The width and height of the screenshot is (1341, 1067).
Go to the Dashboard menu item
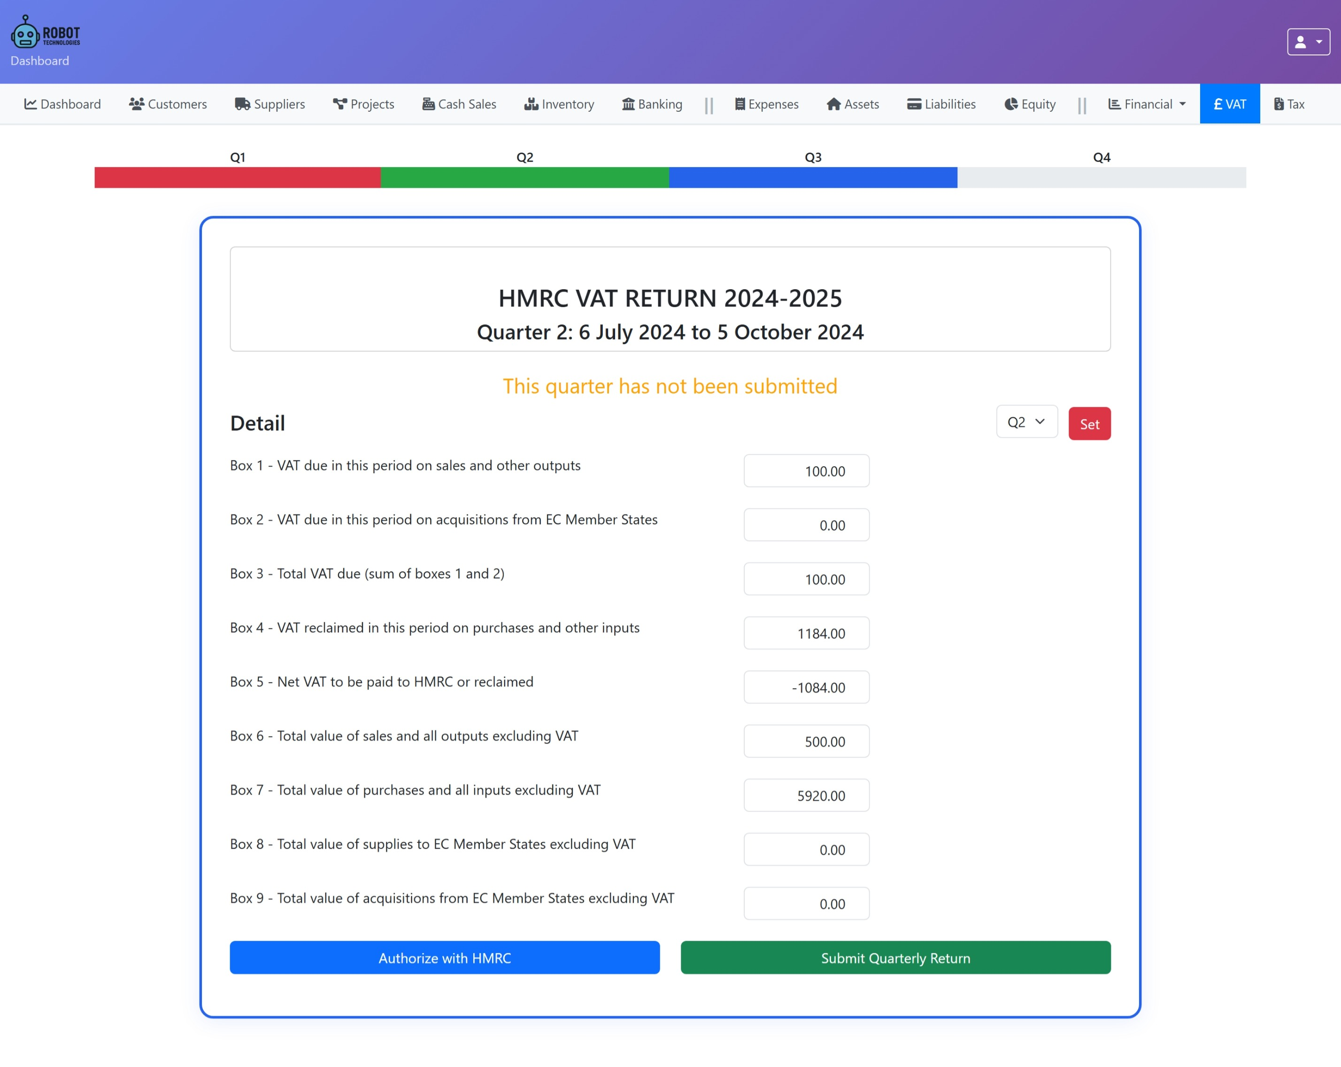click(62, 104)
